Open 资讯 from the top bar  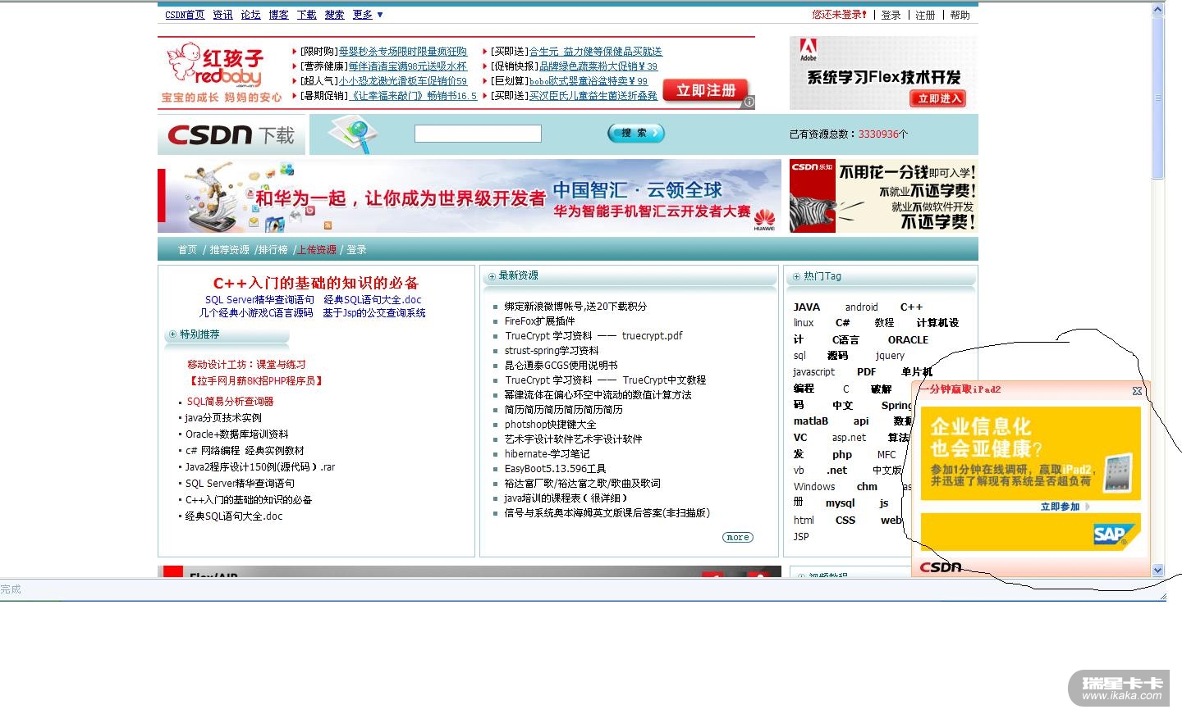(x=222, y=15)
